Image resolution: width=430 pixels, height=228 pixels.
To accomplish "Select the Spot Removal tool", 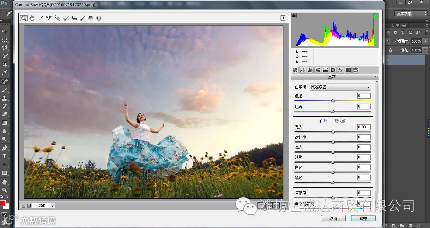I will pos(66,18).
